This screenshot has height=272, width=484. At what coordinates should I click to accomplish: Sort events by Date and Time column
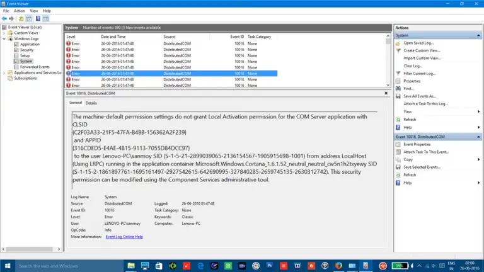pyautogui.click(x=113, y=37)
